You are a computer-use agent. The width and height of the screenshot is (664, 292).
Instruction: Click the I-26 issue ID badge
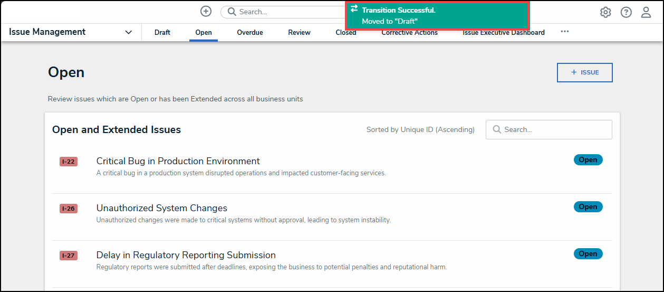pyautogui.click(x=68, y=209)
